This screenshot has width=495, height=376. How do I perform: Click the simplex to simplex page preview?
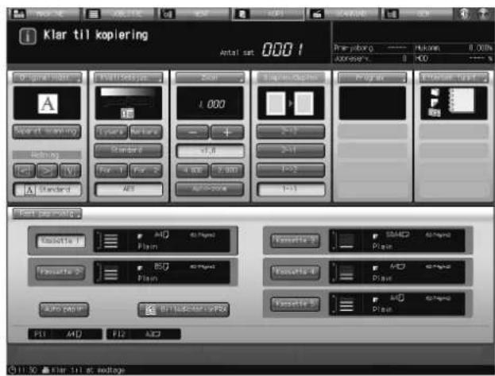(x=291, y=103)
